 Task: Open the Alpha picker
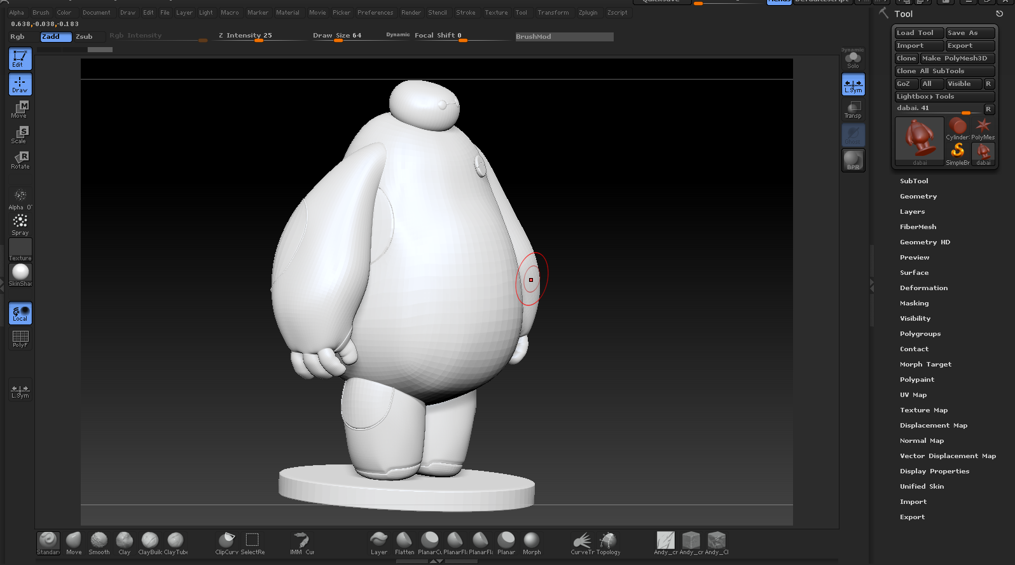coord(20,199)
